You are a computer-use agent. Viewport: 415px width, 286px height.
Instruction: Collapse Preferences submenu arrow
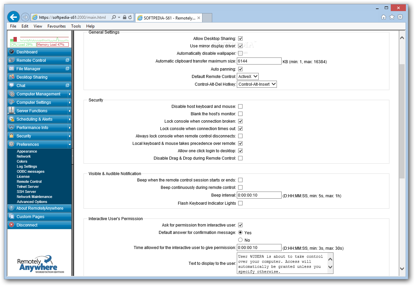(x=69, y=145)
